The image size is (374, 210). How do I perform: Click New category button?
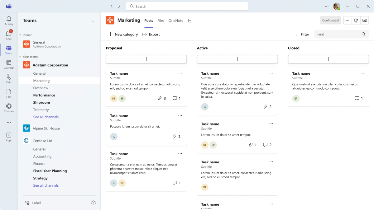click(123, 34)
